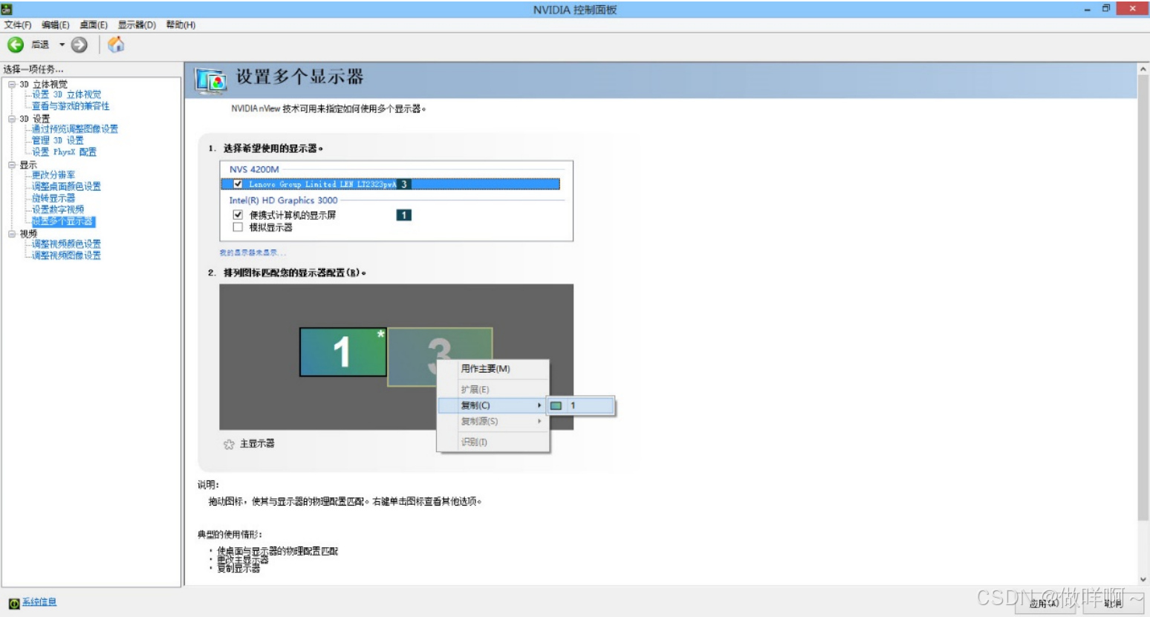Select 复制源(S) in context menu
The width and height of the screenshot is (1150, 617).
point(493,421)
